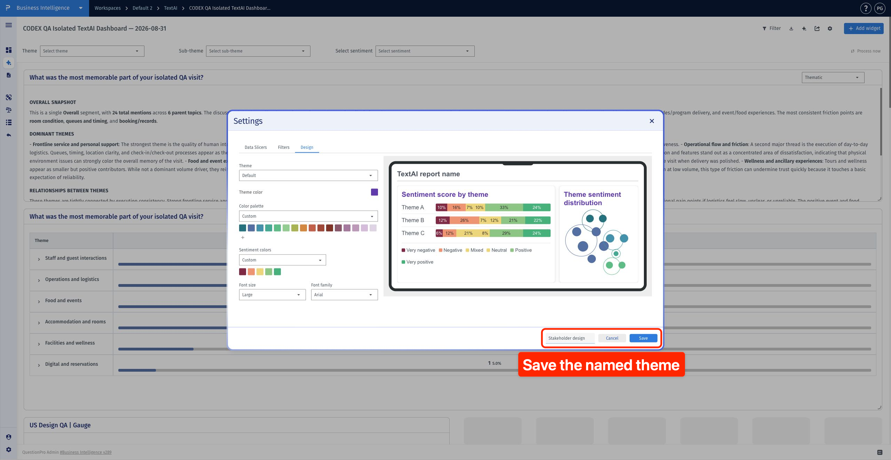Switch to the Data Slicers tab
The image size is (891, 460).
255,147
